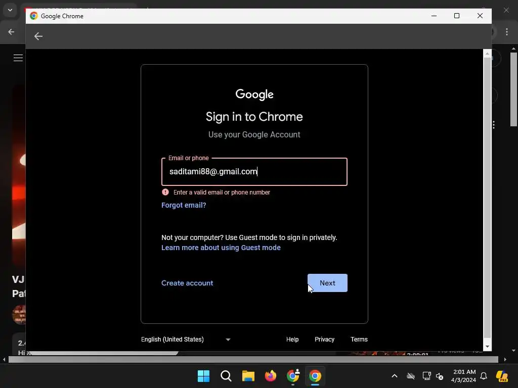Click the horizontal scrollbar at bottom
Viewport: 518px width, 388px height.
(x=253, y=359)
